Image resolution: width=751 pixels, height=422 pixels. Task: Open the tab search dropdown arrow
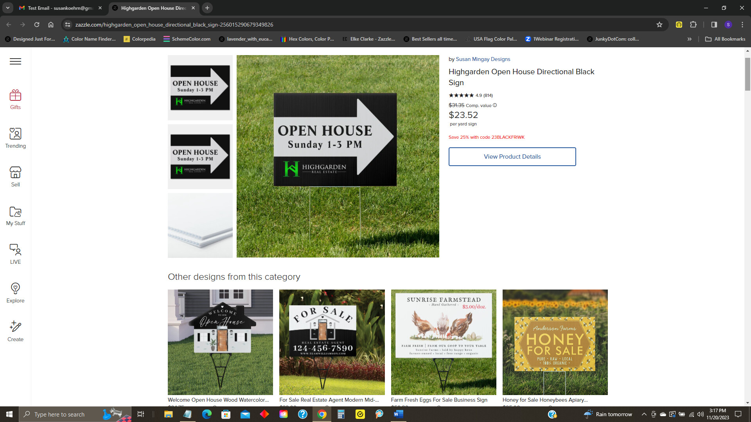pos(8,8)
